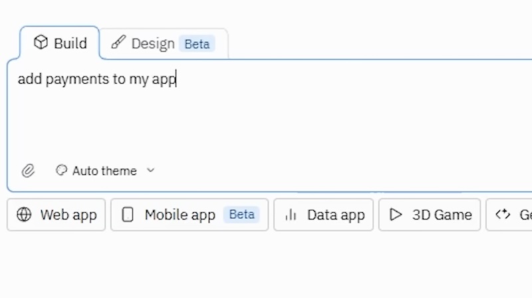Choose the 3D Game label
This screenshot has height=298, width=532.
(x=442, y=215)
